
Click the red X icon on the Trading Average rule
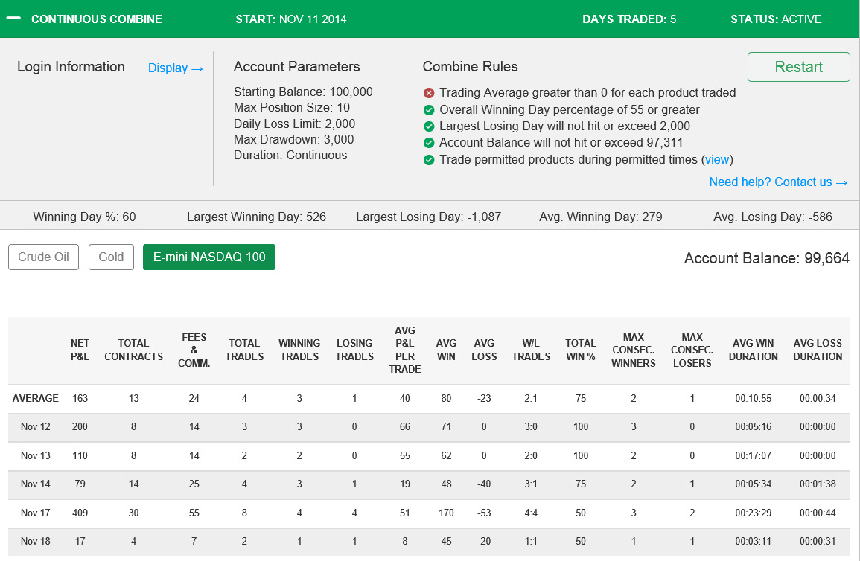[429, 93]
